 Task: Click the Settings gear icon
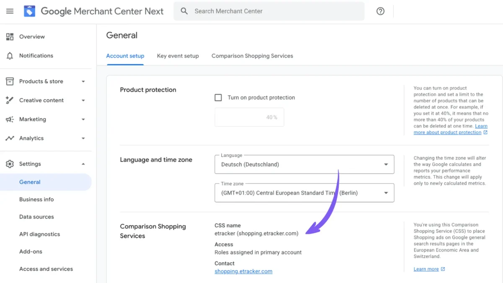(10, 164)
